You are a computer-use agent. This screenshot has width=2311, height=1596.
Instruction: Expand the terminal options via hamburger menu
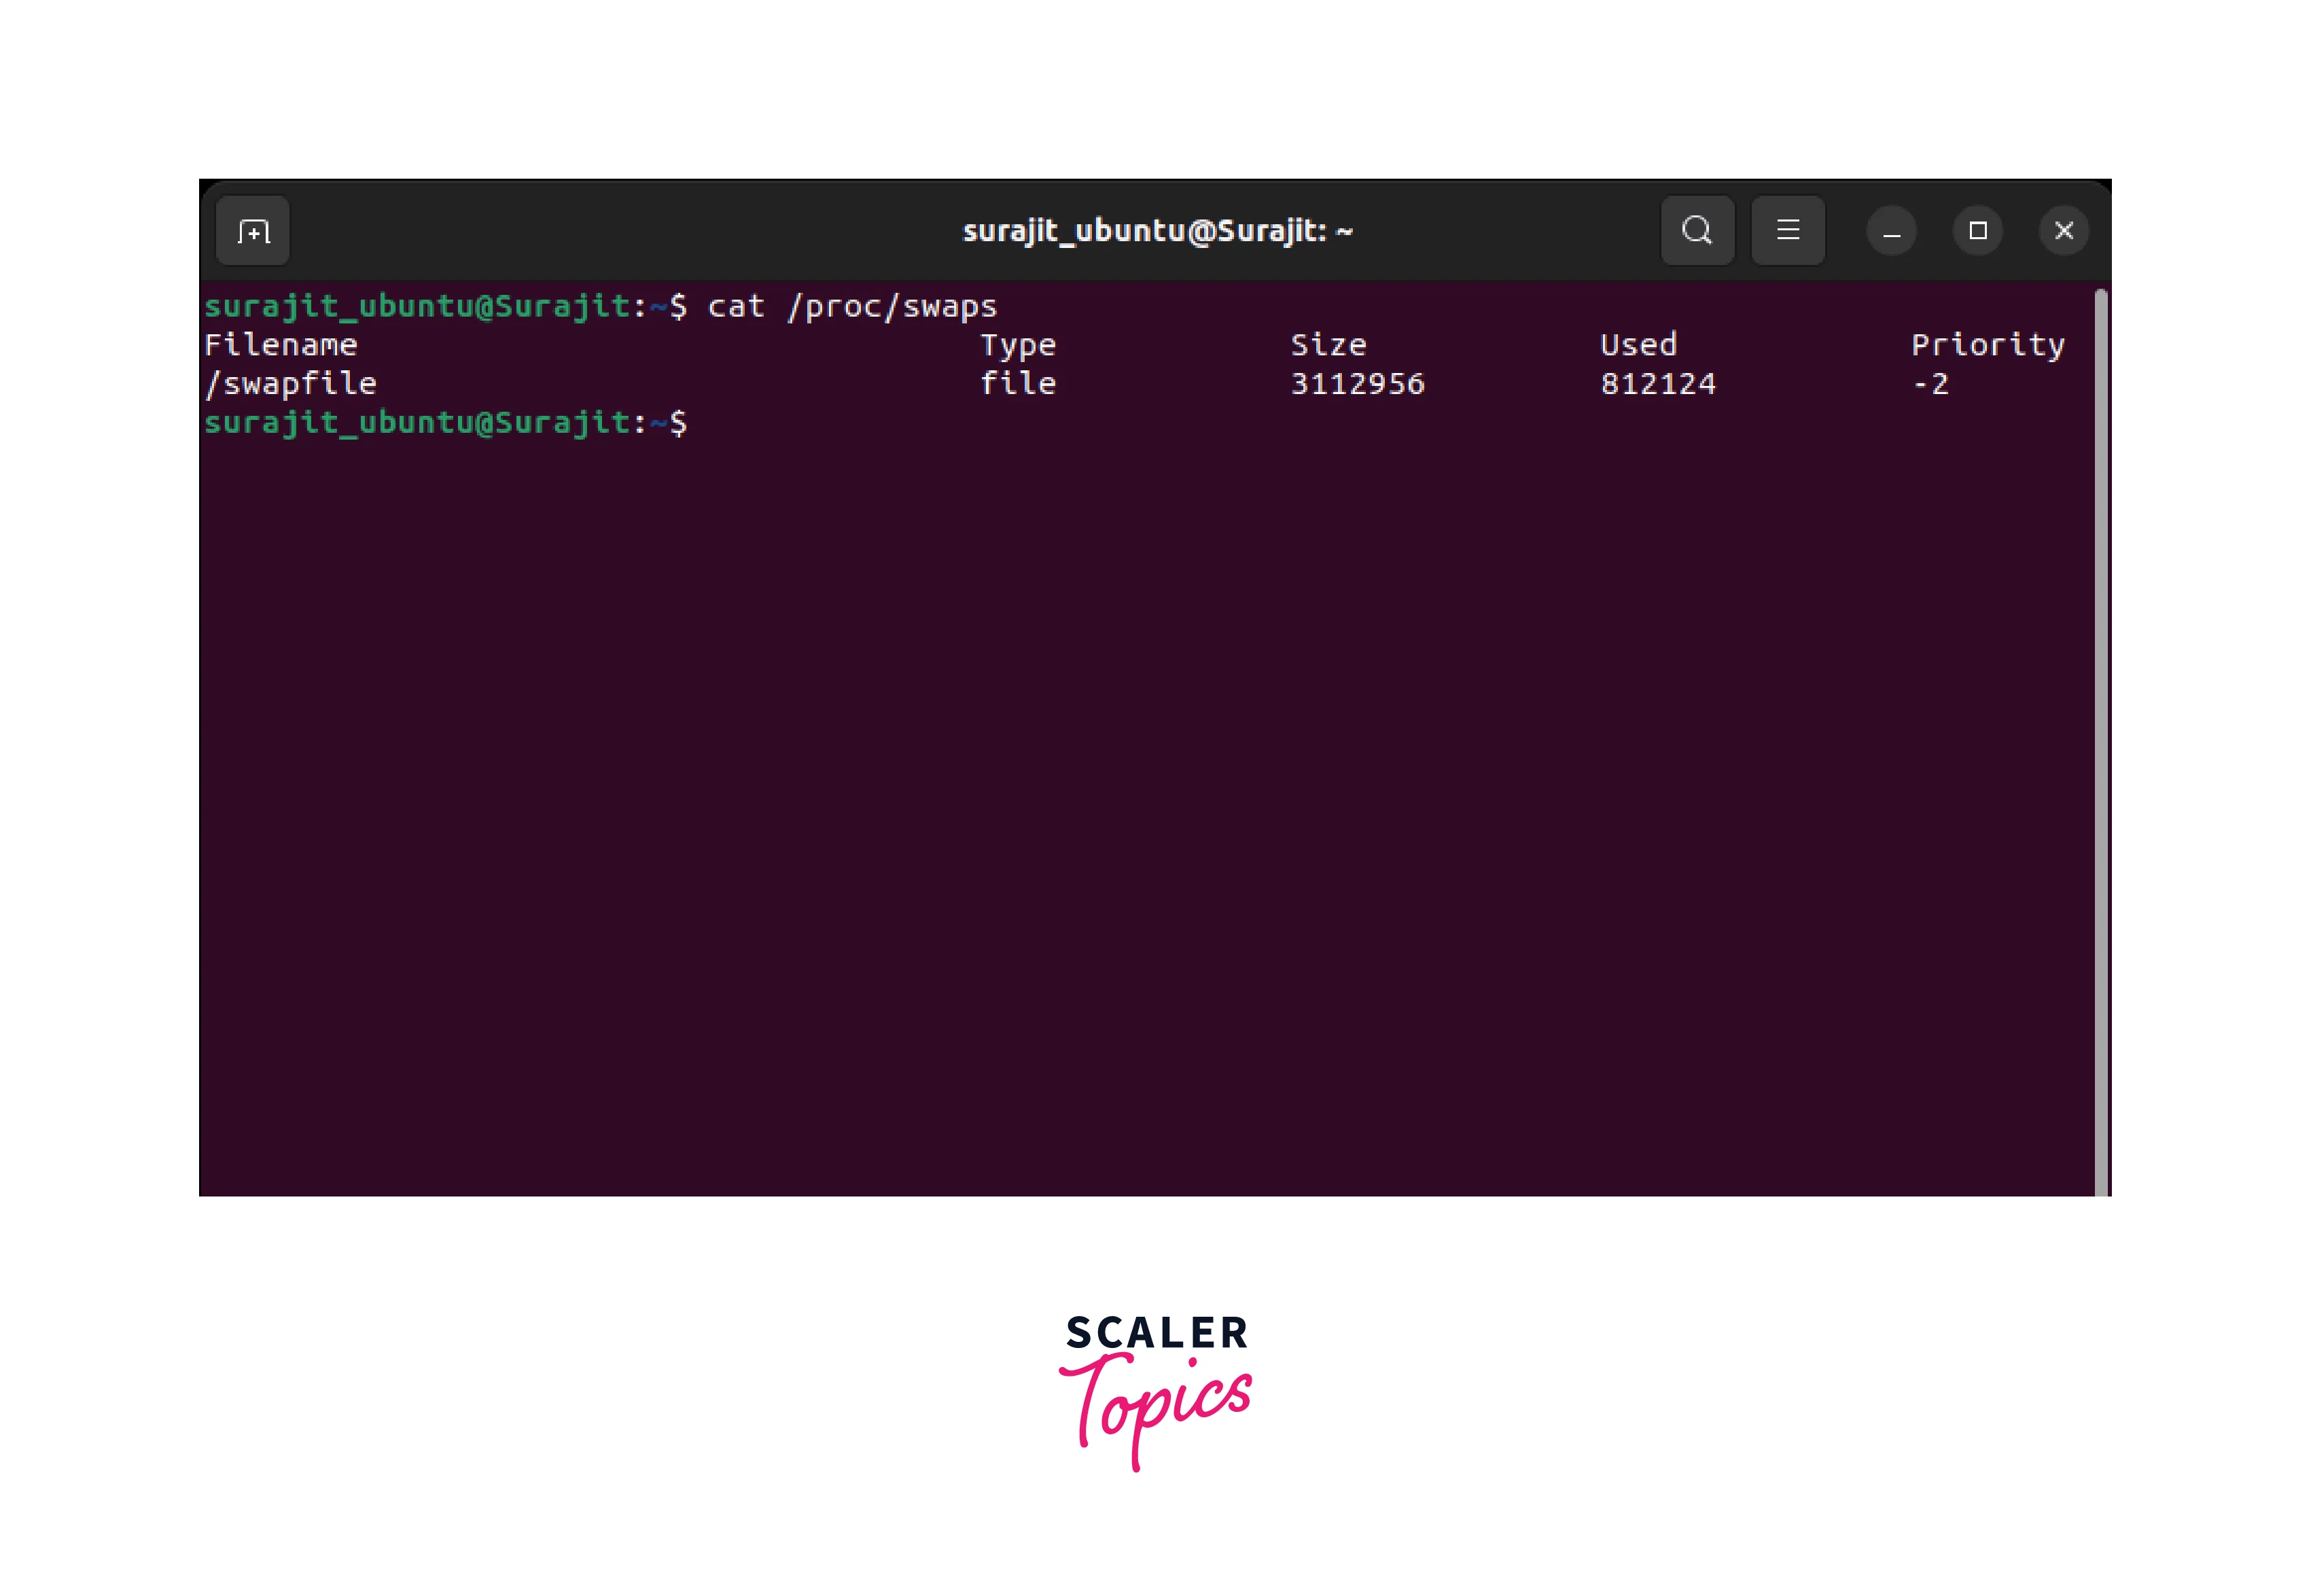[x=1788, y=230]
